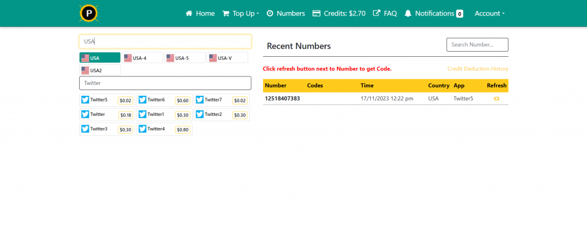Viewport: 587px width, 229px height.
Task: Open the Numbers page
Action: tap(285, 14)
